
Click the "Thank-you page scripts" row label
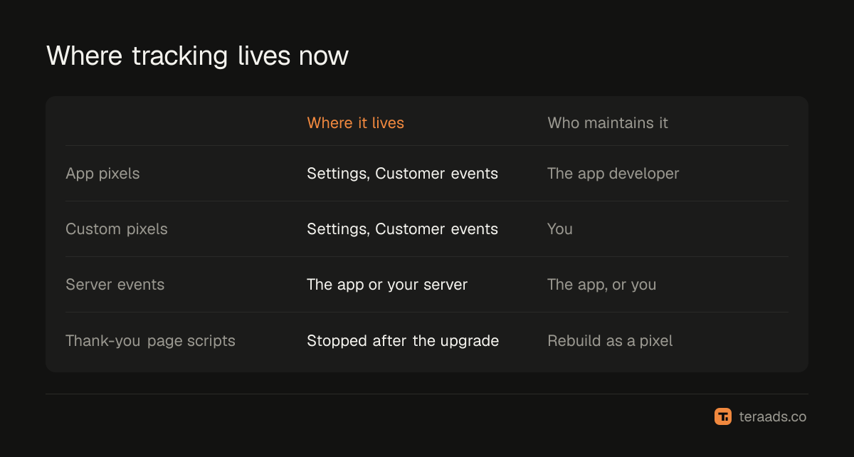pos(150,341)
